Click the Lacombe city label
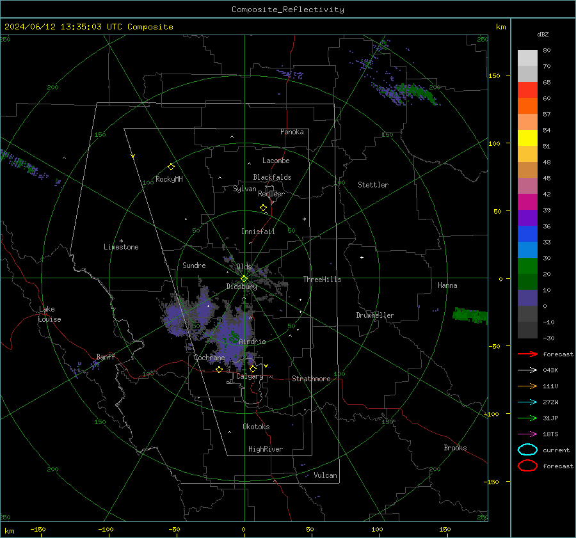Image resolution: width=576 pixels, height=538 pixels. [x=276, y=161]
